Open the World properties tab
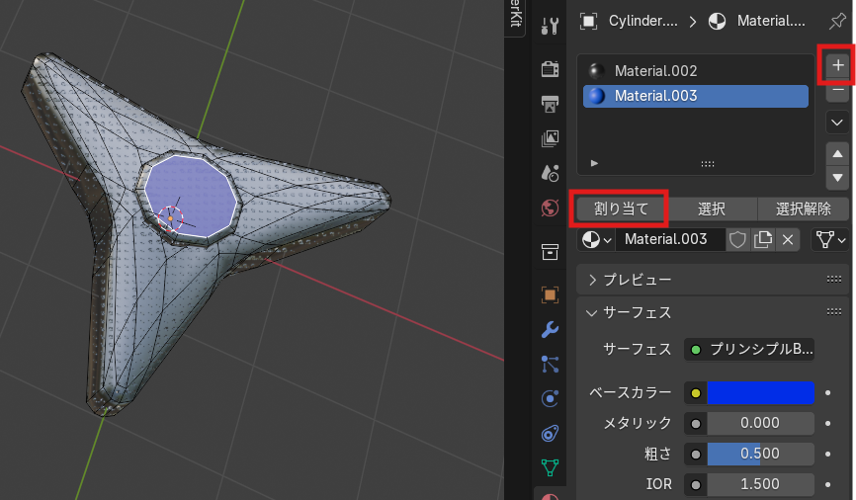Viewport: 856px width, 500px height. click(550, 208)
